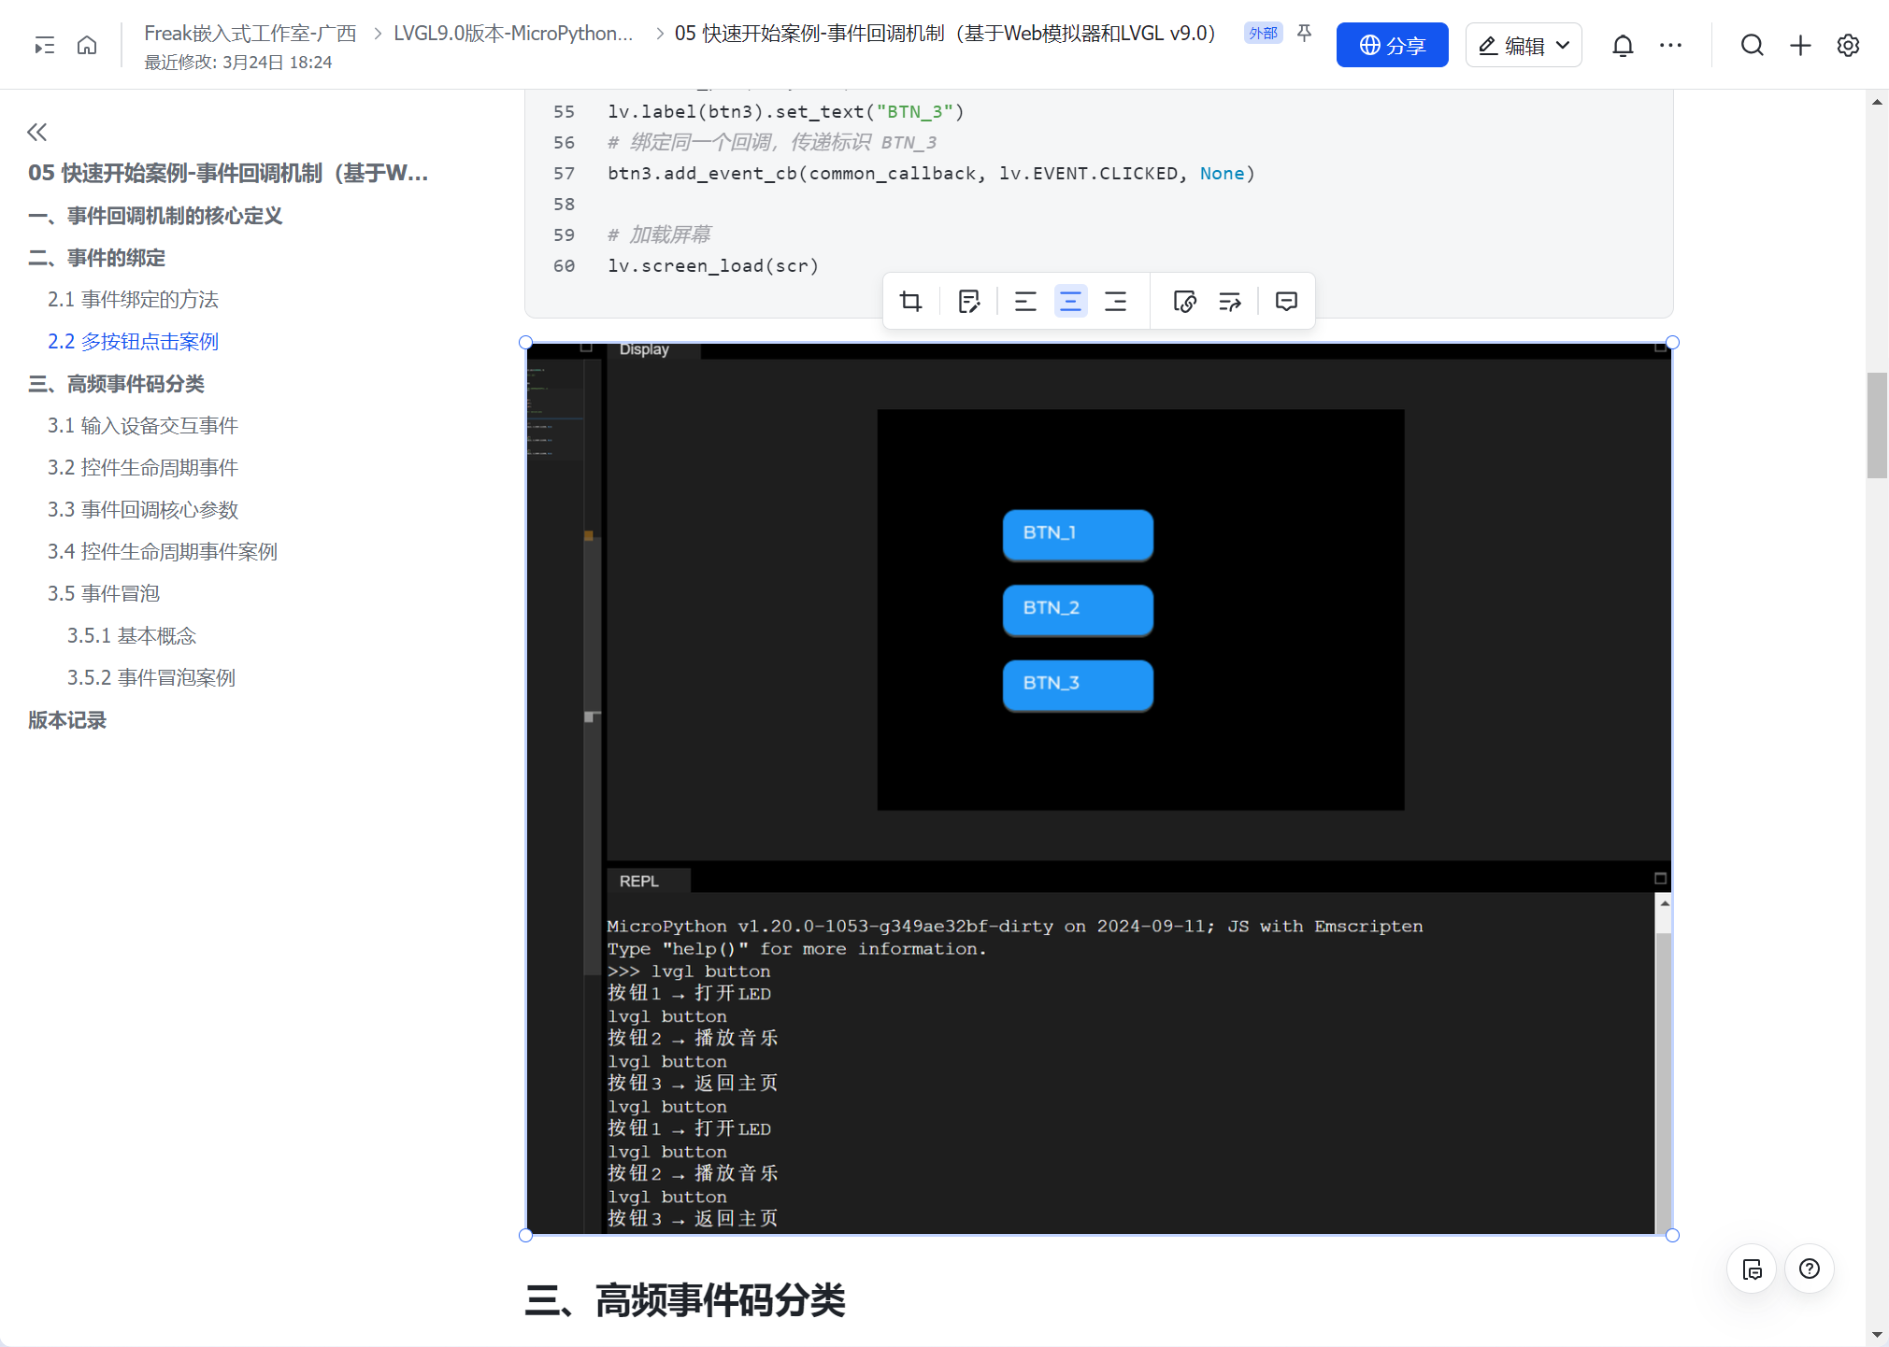Go to 二、事件的绑定 section
The image size is (1889, 1347).
pos(96,258)
